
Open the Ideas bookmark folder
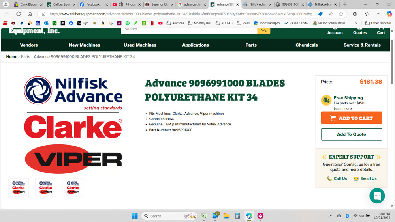[x=243, y=23]
